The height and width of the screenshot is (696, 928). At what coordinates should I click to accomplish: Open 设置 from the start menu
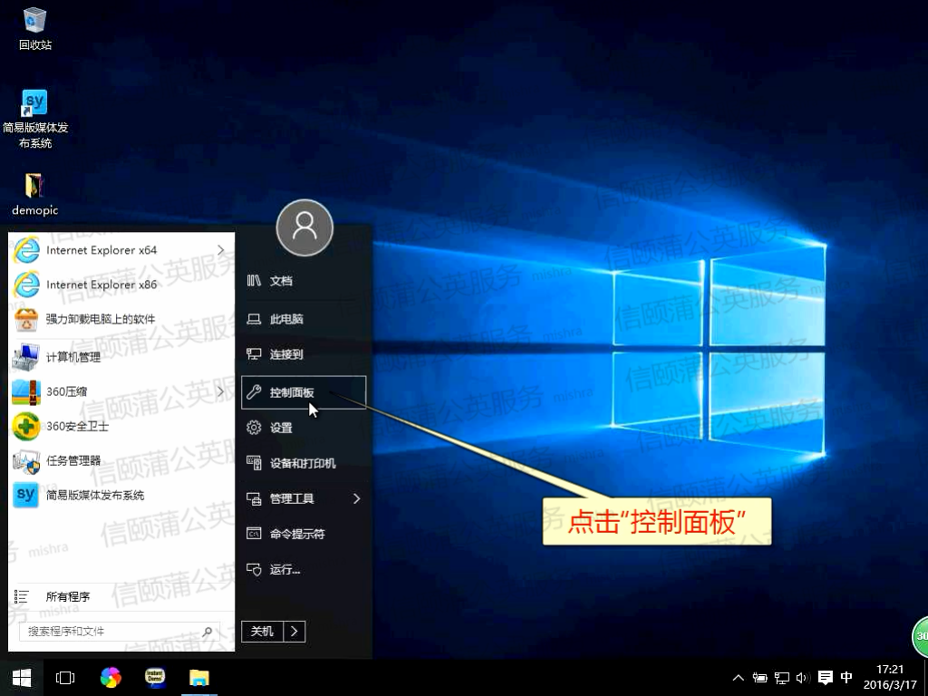pyautogui.click(x=281, y=428)
